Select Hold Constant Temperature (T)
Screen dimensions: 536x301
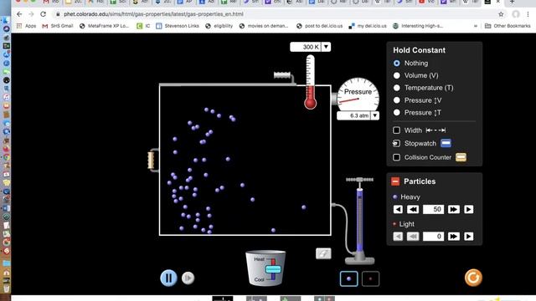[396, 88]
